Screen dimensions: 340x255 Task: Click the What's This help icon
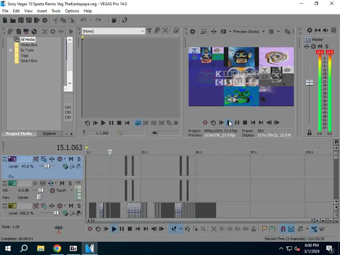(x=125, y=20)
